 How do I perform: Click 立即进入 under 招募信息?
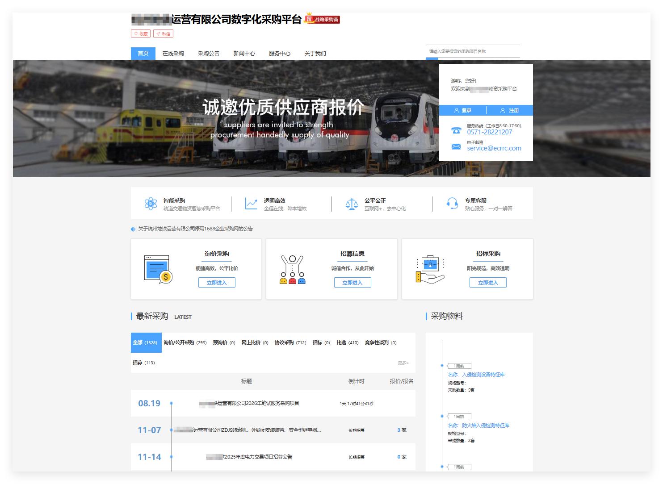point(352,283)
